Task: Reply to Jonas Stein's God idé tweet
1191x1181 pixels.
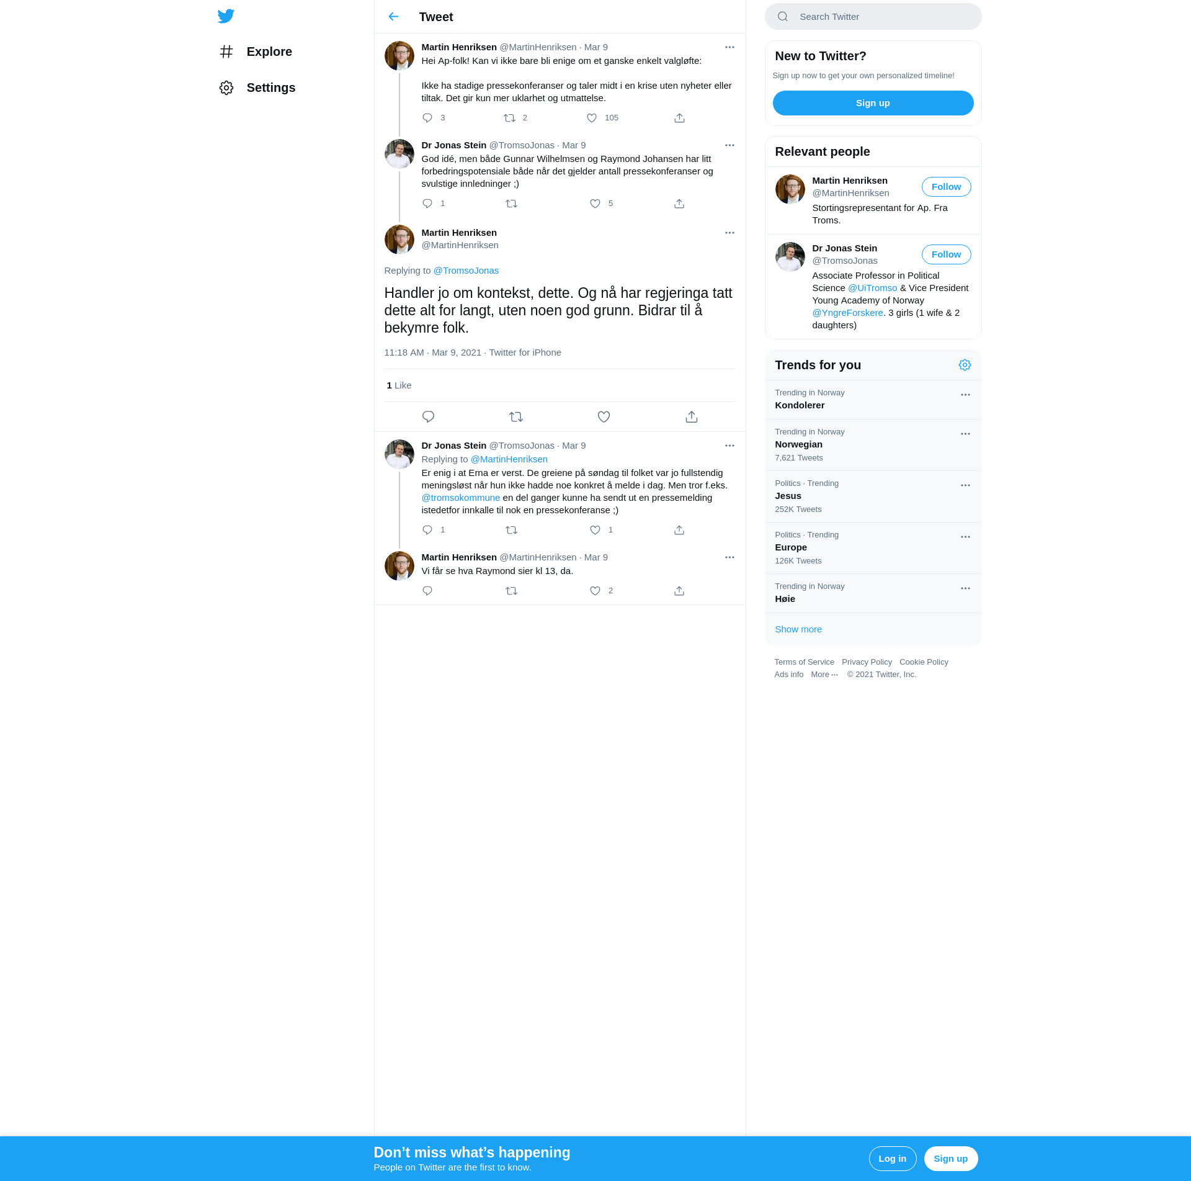Action: click(427, 204)
